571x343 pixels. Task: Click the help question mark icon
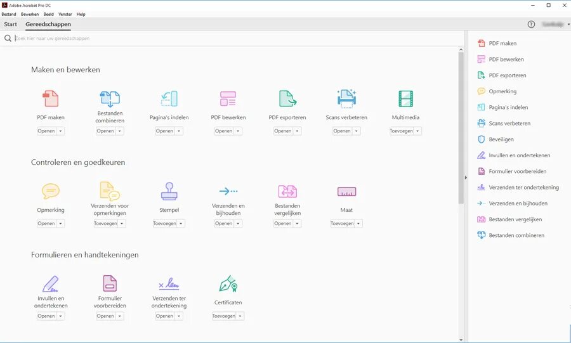531,24
